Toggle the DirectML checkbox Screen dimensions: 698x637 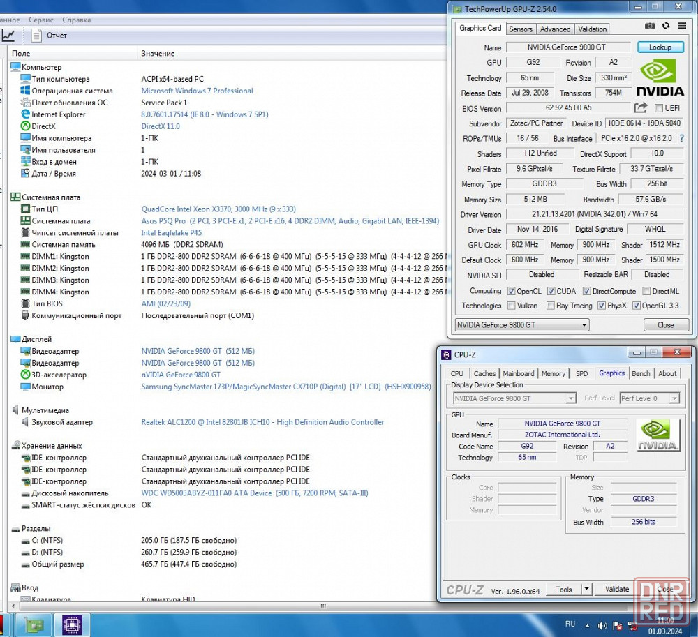(646, 291)
